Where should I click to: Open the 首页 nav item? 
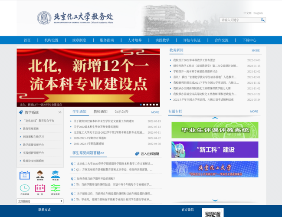pyautogui.click(x=27, y=40)
